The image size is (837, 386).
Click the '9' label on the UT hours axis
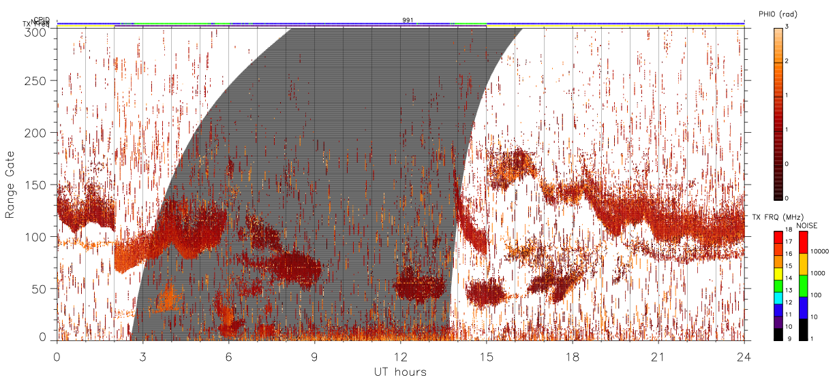(314, 356)
